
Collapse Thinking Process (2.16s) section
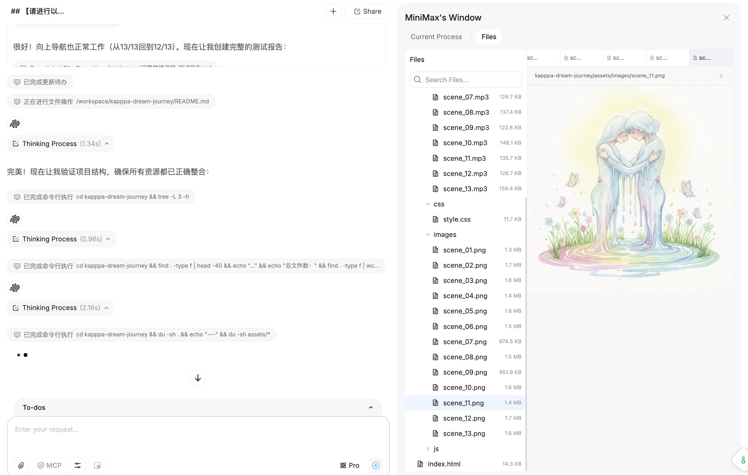pos(106,307)
